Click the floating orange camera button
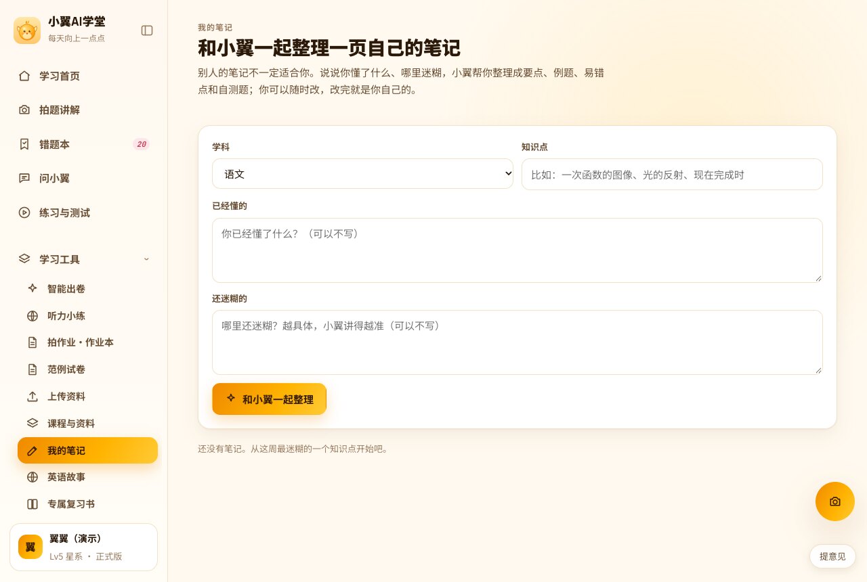867x582 pixels. [835, 501]
